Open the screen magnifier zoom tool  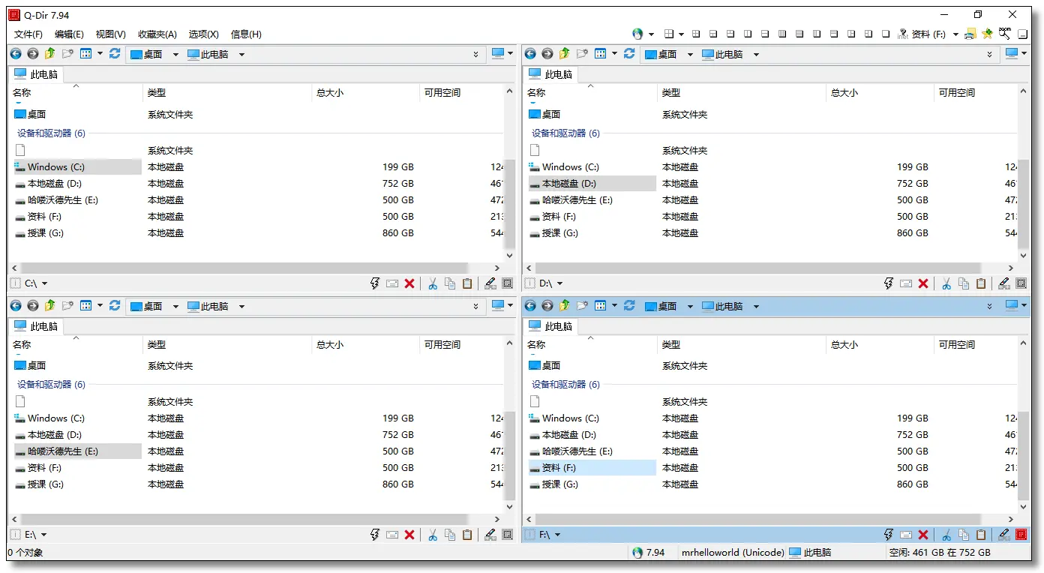click(x=1005, y=33)
